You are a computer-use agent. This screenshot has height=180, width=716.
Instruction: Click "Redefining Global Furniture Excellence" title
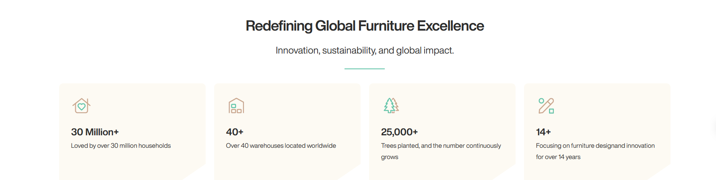365,26
